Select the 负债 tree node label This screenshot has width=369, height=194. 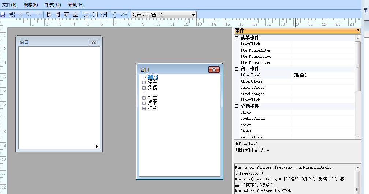point(153,88)
